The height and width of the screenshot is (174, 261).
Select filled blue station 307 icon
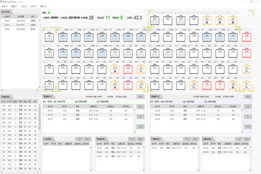tap(233, 37)
